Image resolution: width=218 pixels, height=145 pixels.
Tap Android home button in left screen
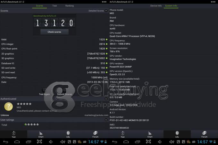click(17, 142)
